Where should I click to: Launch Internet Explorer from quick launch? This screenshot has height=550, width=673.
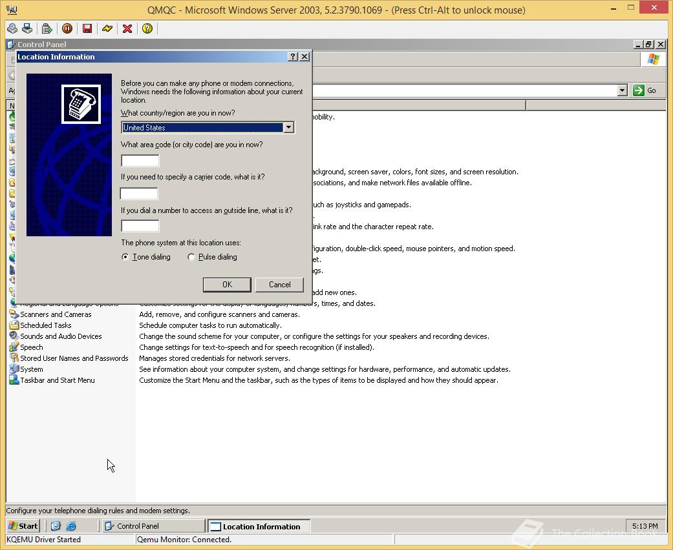71,526
